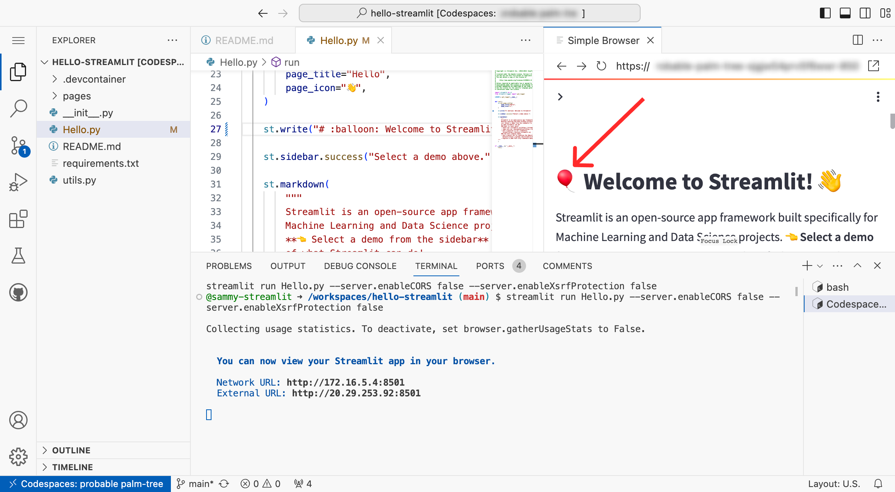Toggle secondary sidebar visibility in title bar
The height and width of the screenshot is (492, 895).
(865, 13)
